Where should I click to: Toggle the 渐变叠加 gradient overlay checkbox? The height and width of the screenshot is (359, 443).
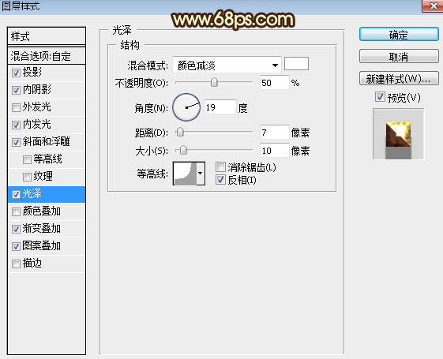coord(16,229)
